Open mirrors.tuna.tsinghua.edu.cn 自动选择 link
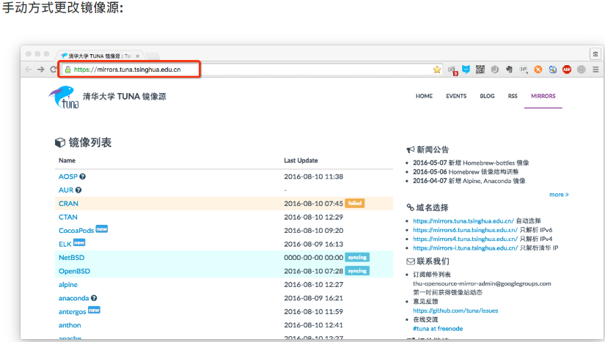This screenshot has width=605, height=342. [463, 221]
